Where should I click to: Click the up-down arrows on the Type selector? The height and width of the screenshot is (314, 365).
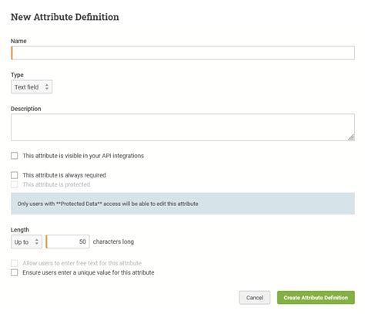47,87
